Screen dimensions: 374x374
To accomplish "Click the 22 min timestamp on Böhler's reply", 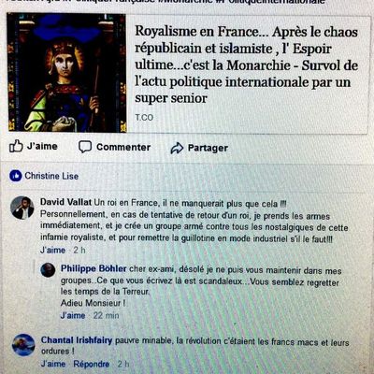I will click(x=106, y=315).
